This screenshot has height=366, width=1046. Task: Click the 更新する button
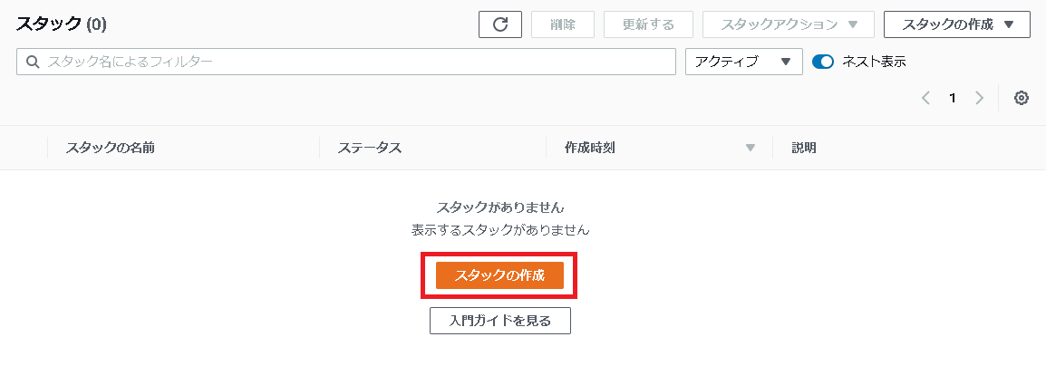click(x=648, y=24)
